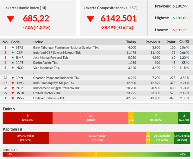
Task: Select the light green 7 (23.33%) Emiten segment
Action: click(156, 118)
